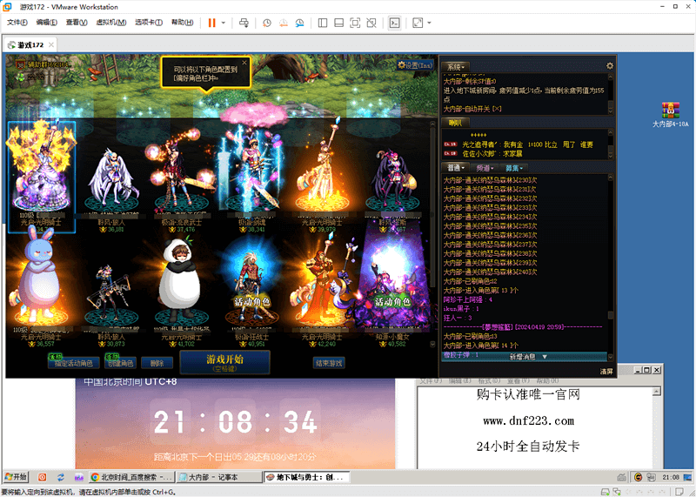Open the 普通 chat channel dropdown
The height and width of the screenshot is (497, 696).
pos(456,168)
